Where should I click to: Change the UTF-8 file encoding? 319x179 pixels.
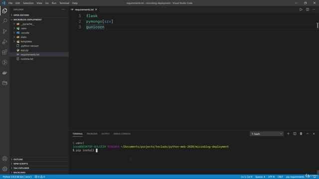271,177
